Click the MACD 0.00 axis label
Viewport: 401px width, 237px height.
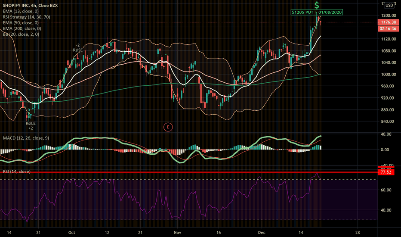[386, 150]
